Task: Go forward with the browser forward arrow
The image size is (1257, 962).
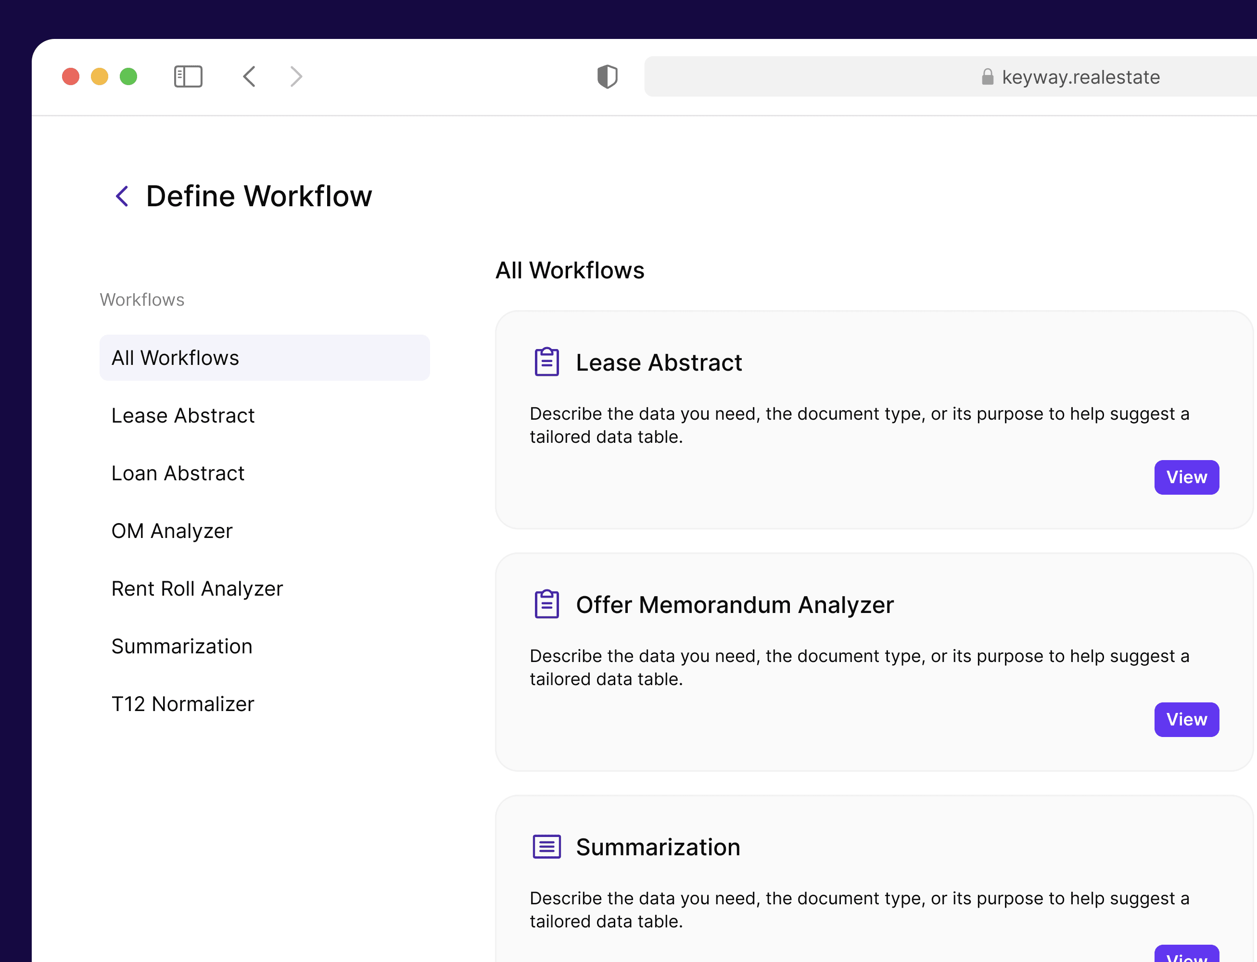Action: pyautogui.click(x=296, y=76)
